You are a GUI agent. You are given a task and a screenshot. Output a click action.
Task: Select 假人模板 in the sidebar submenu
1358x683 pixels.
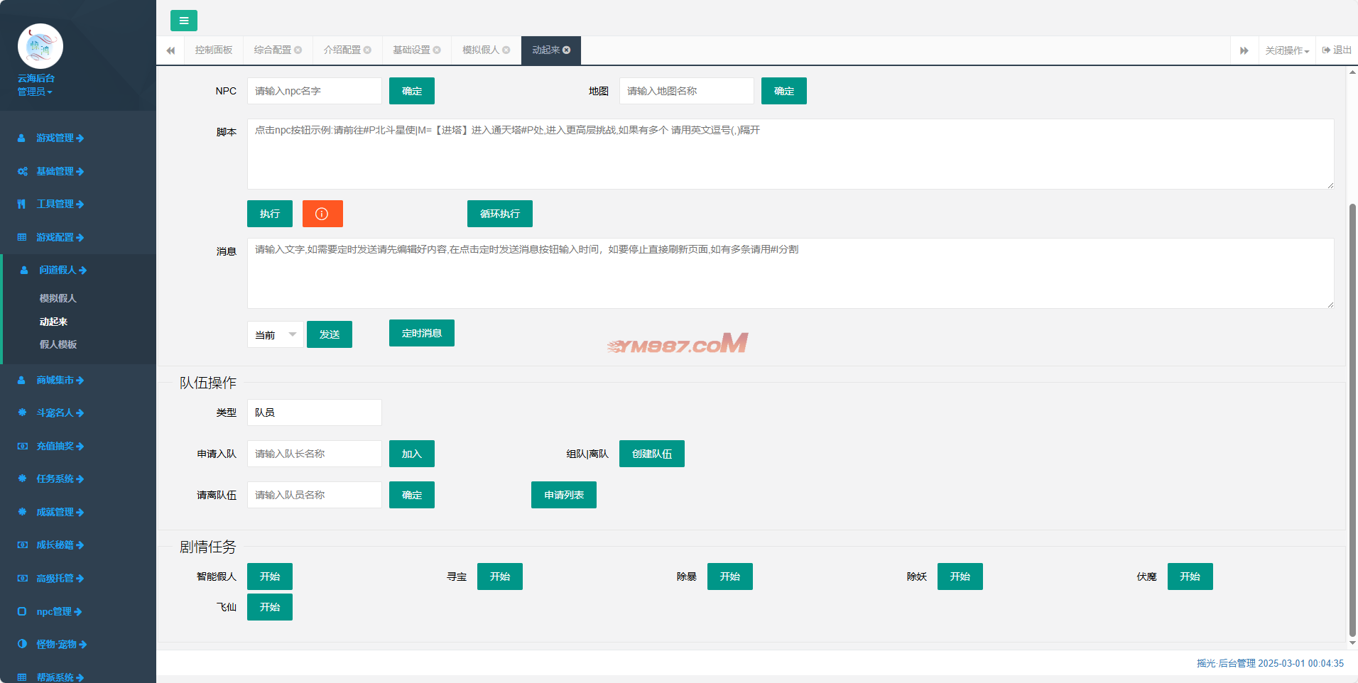58,344
